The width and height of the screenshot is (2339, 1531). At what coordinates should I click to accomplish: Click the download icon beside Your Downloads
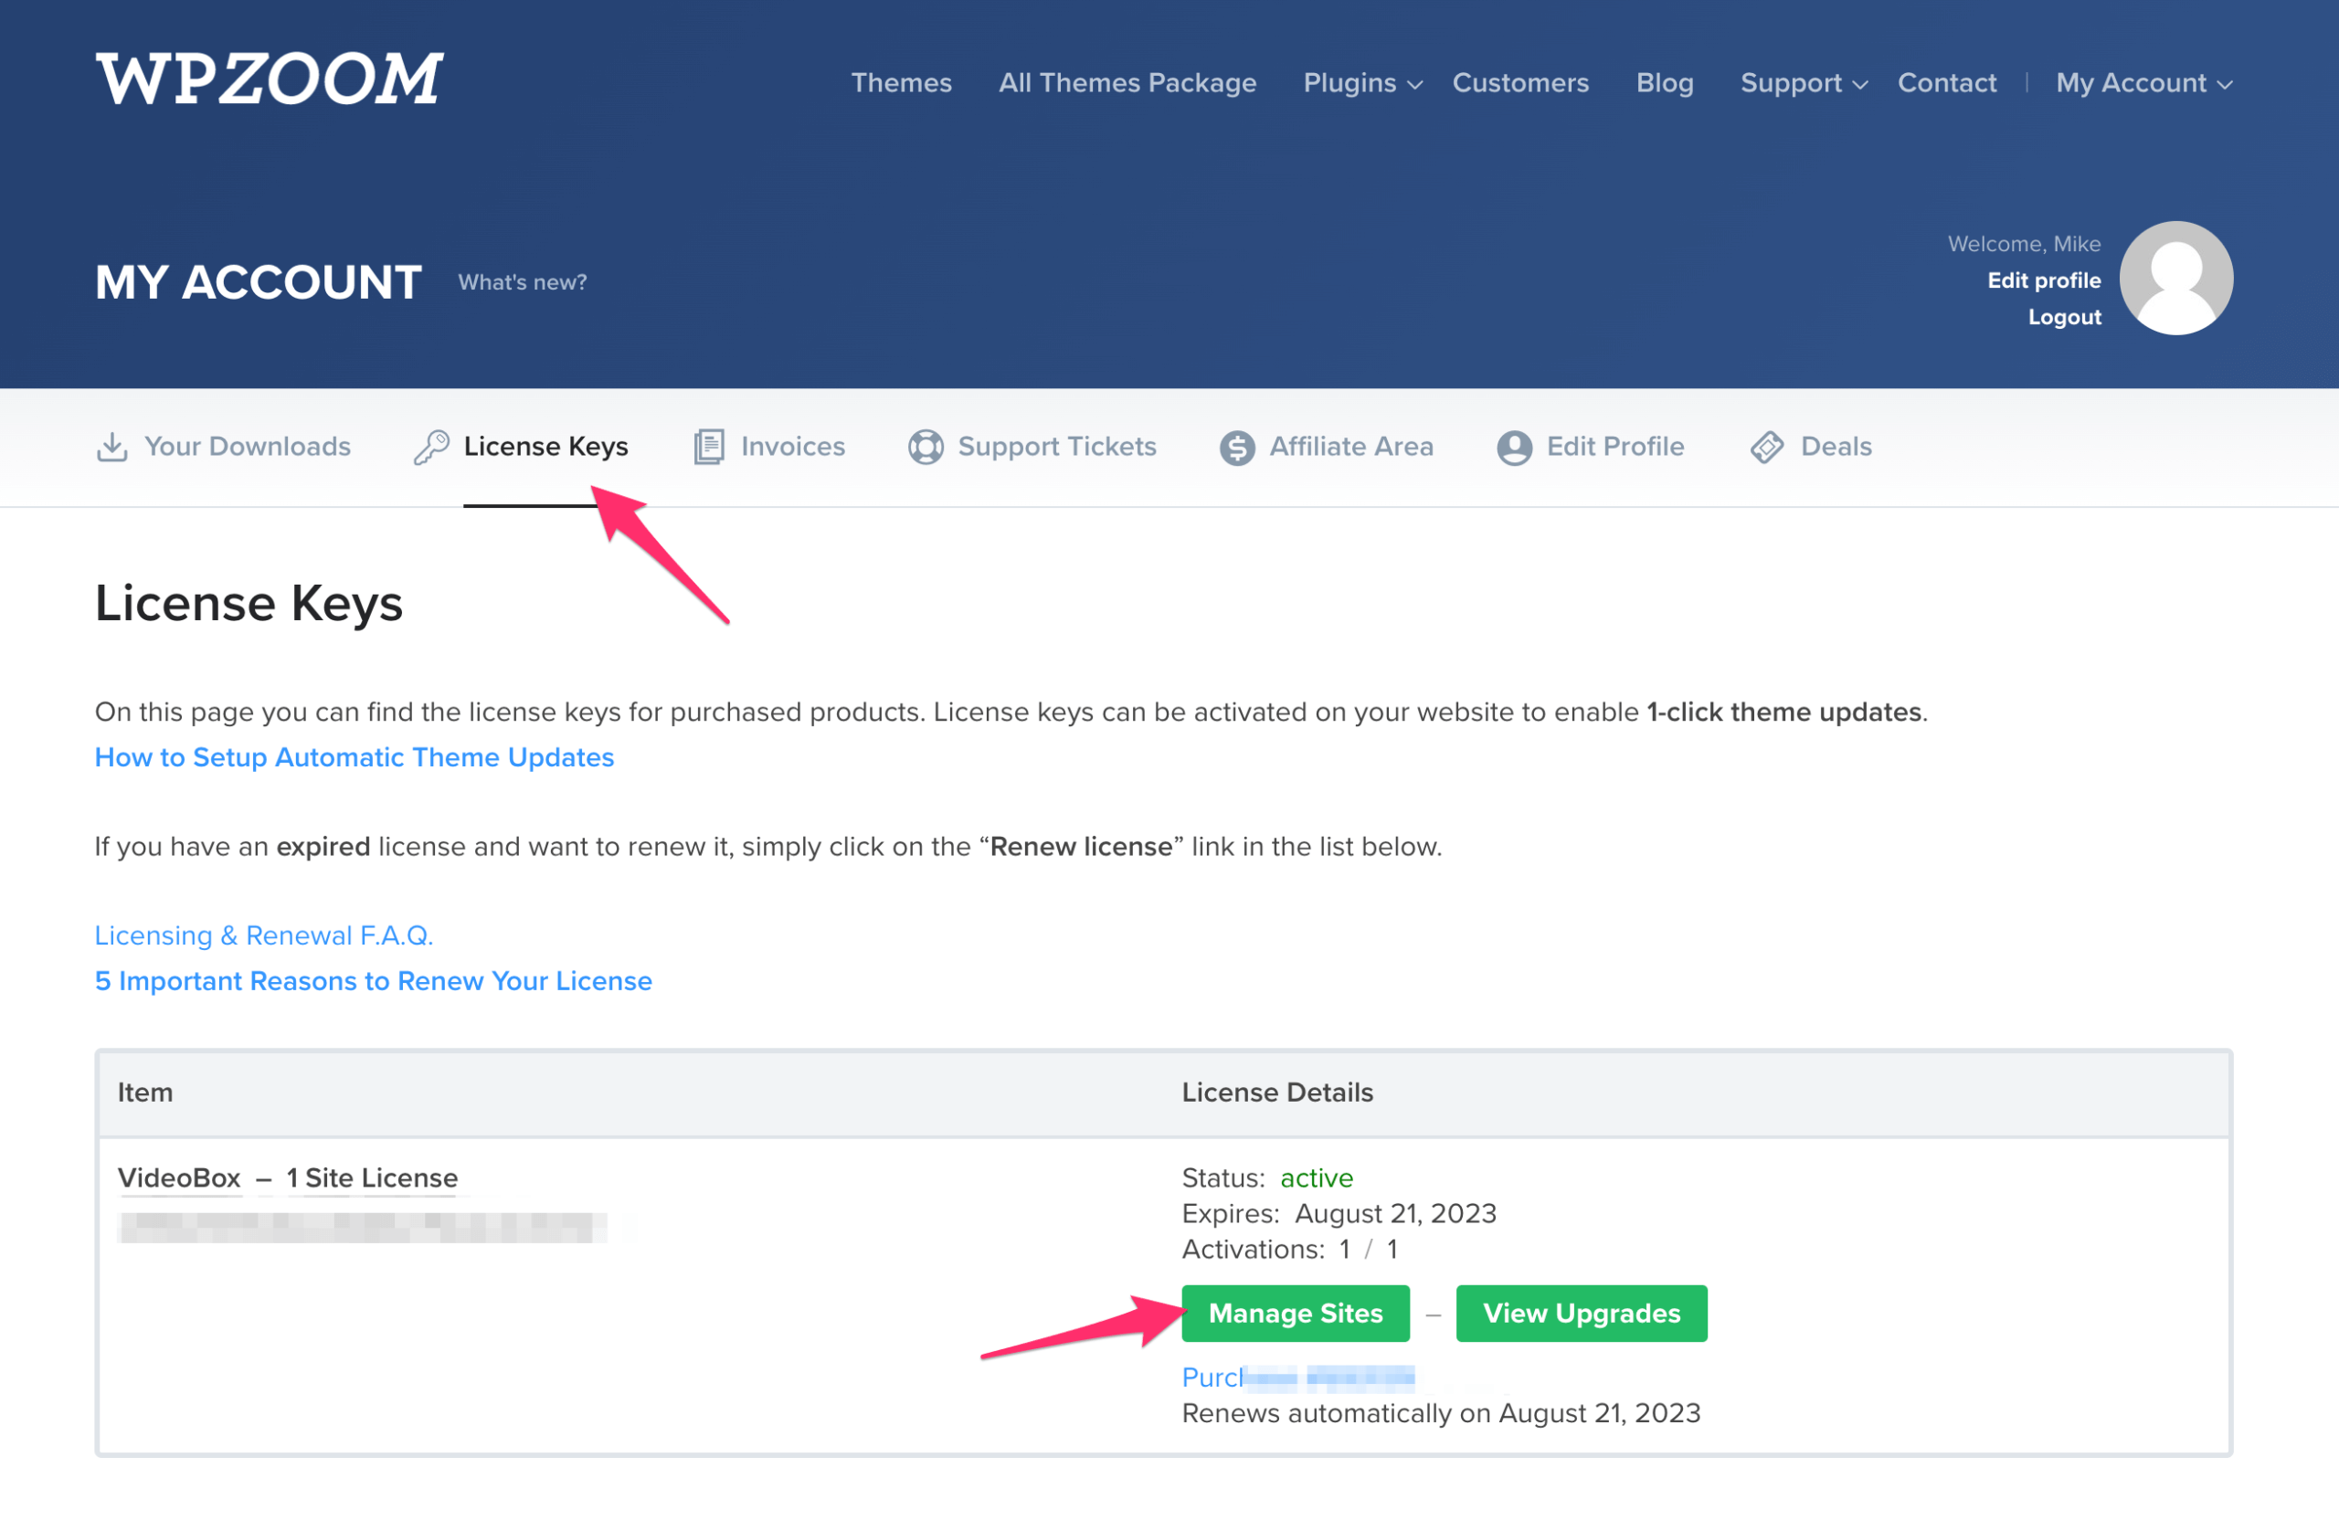point(112,447)
